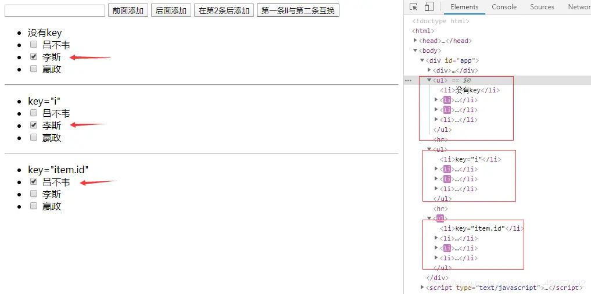Viewport: 591px width, 294px height.
Task: Expand the head node in the DOM tree
Action: (x=416, y=41)
